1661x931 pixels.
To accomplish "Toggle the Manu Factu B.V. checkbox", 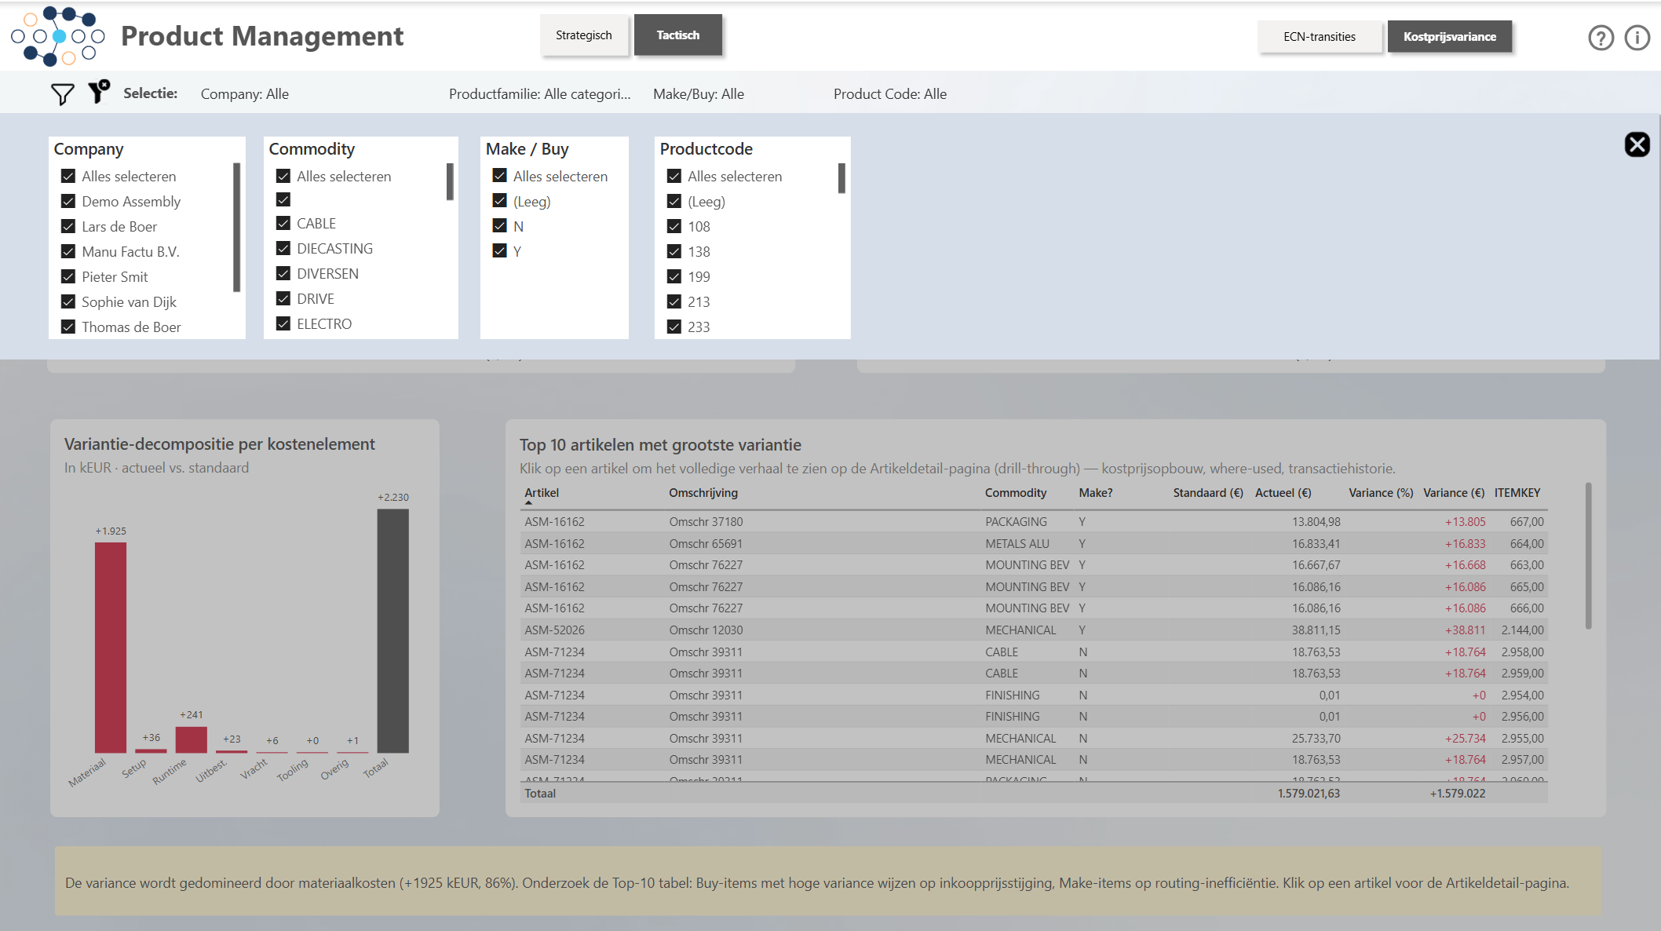I will coord(68,252).
